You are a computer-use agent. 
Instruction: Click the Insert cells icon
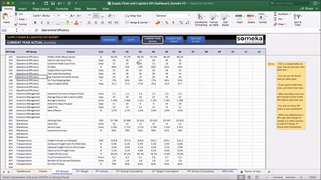239,16
